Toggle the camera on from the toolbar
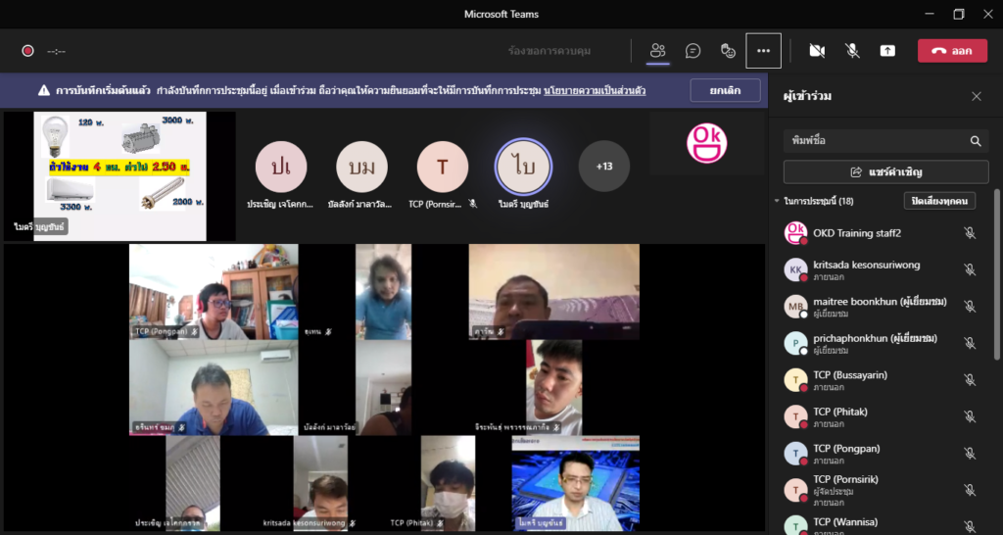This screenshot has width=1003, height=535. coord(817,51)
